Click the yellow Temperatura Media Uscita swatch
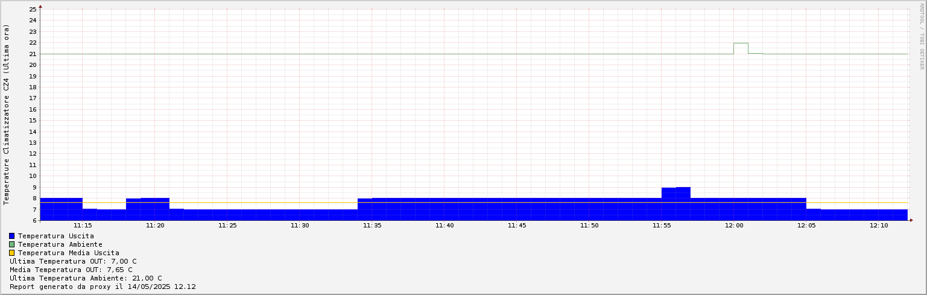Screen dimensions: 927x295 [x=11, y=253]
